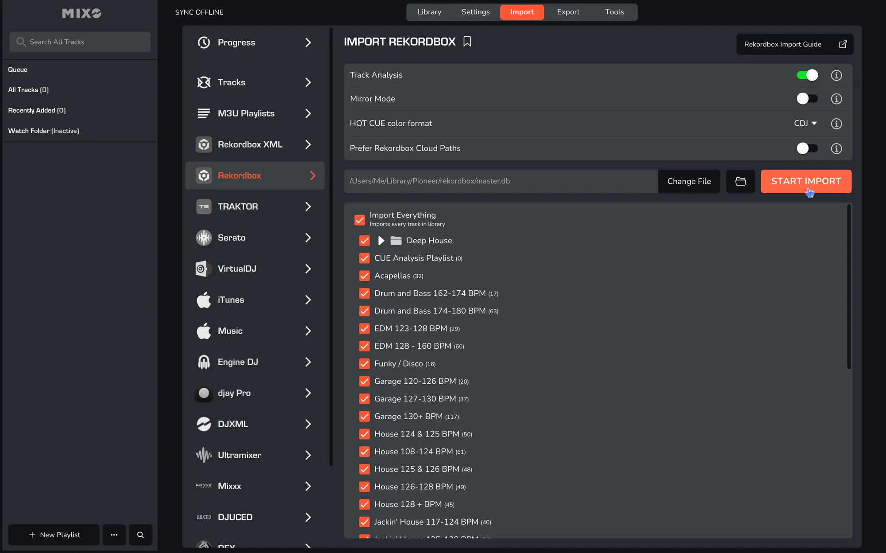Enable the Mirror Mode switch

point(807,99)
